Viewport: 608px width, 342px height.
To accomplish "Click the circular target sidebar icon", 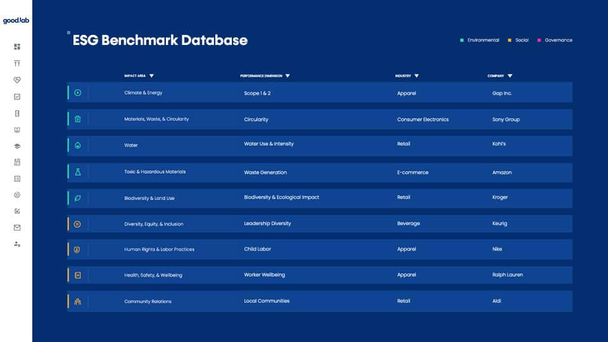I will (x=17, y=195).
